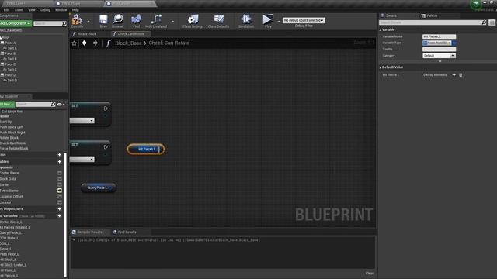Screen dimensions: 497x279
Task: Open the upper SET node value dropdown
Action: [82, 121]
